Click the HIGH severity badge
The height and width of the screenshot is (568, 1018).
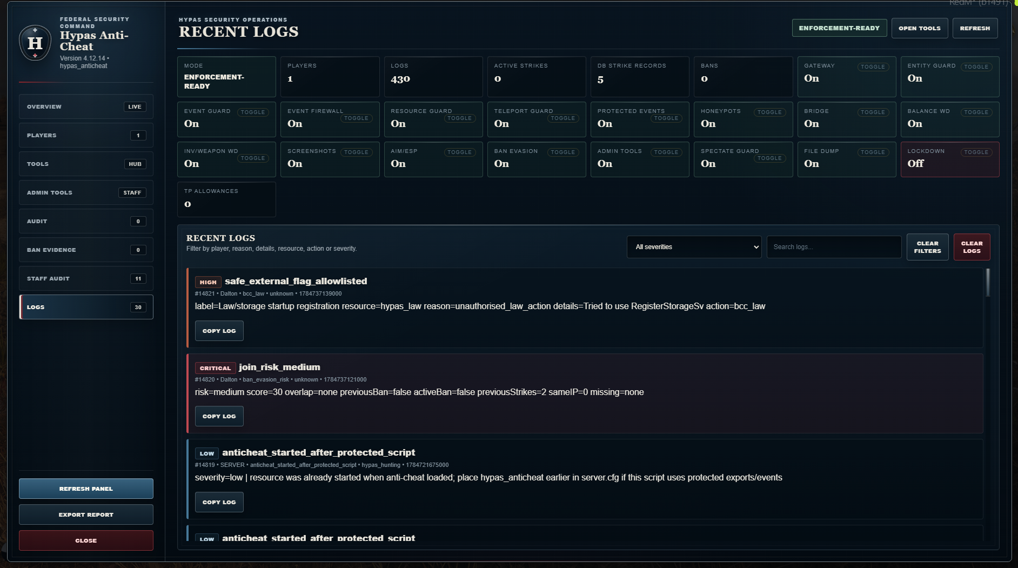point(208,282)
